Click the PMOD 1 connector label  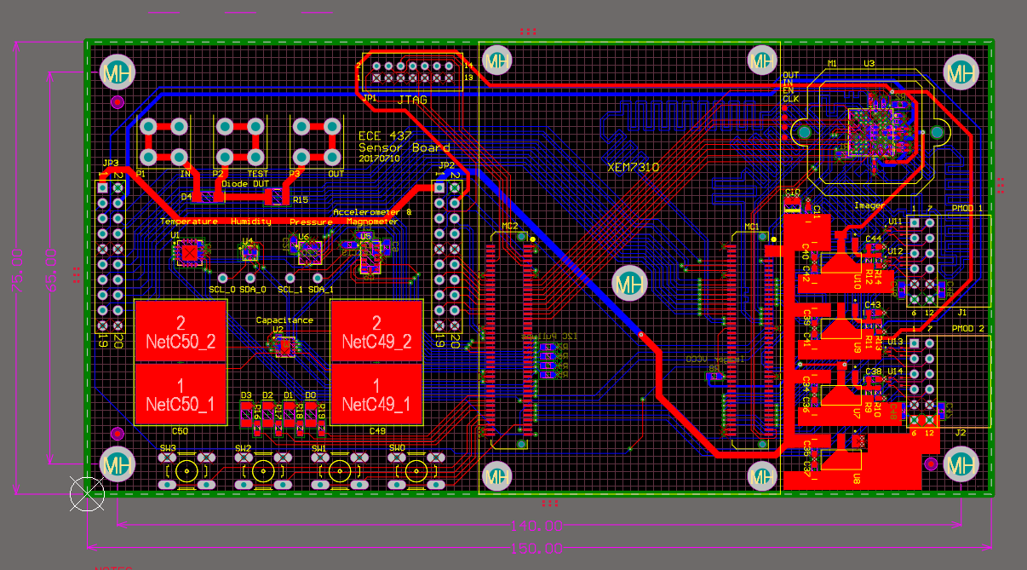pyautogui.click(x=967, y=208)
